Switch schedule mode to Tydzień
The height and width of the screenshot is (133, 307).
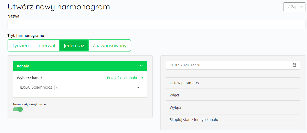(20, 45)
